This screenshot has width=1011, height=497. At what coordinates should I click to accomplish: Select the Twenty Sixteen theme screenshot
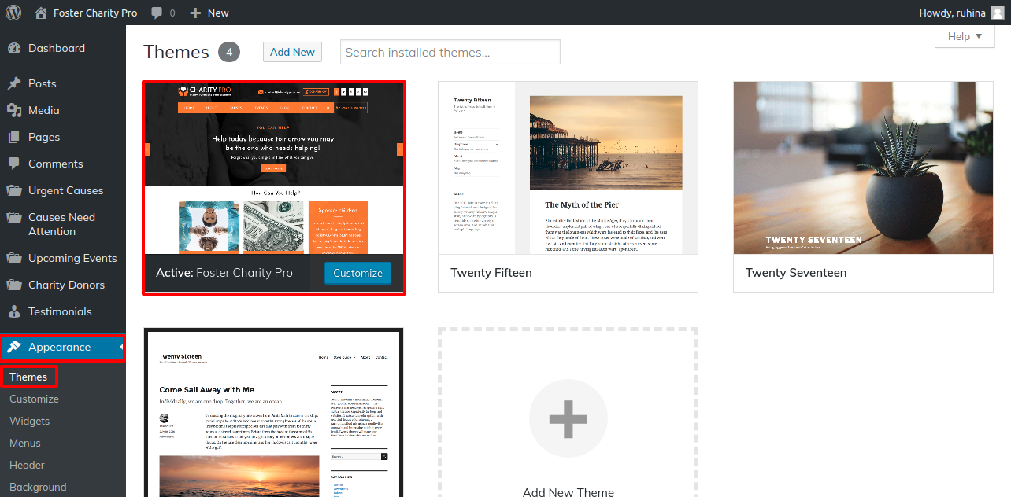(x=273, y=414)
